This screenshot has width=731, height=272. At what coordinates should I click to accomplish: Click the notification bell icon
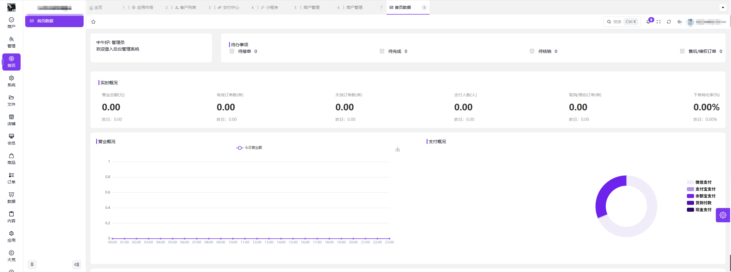click(x=648, y=22)
